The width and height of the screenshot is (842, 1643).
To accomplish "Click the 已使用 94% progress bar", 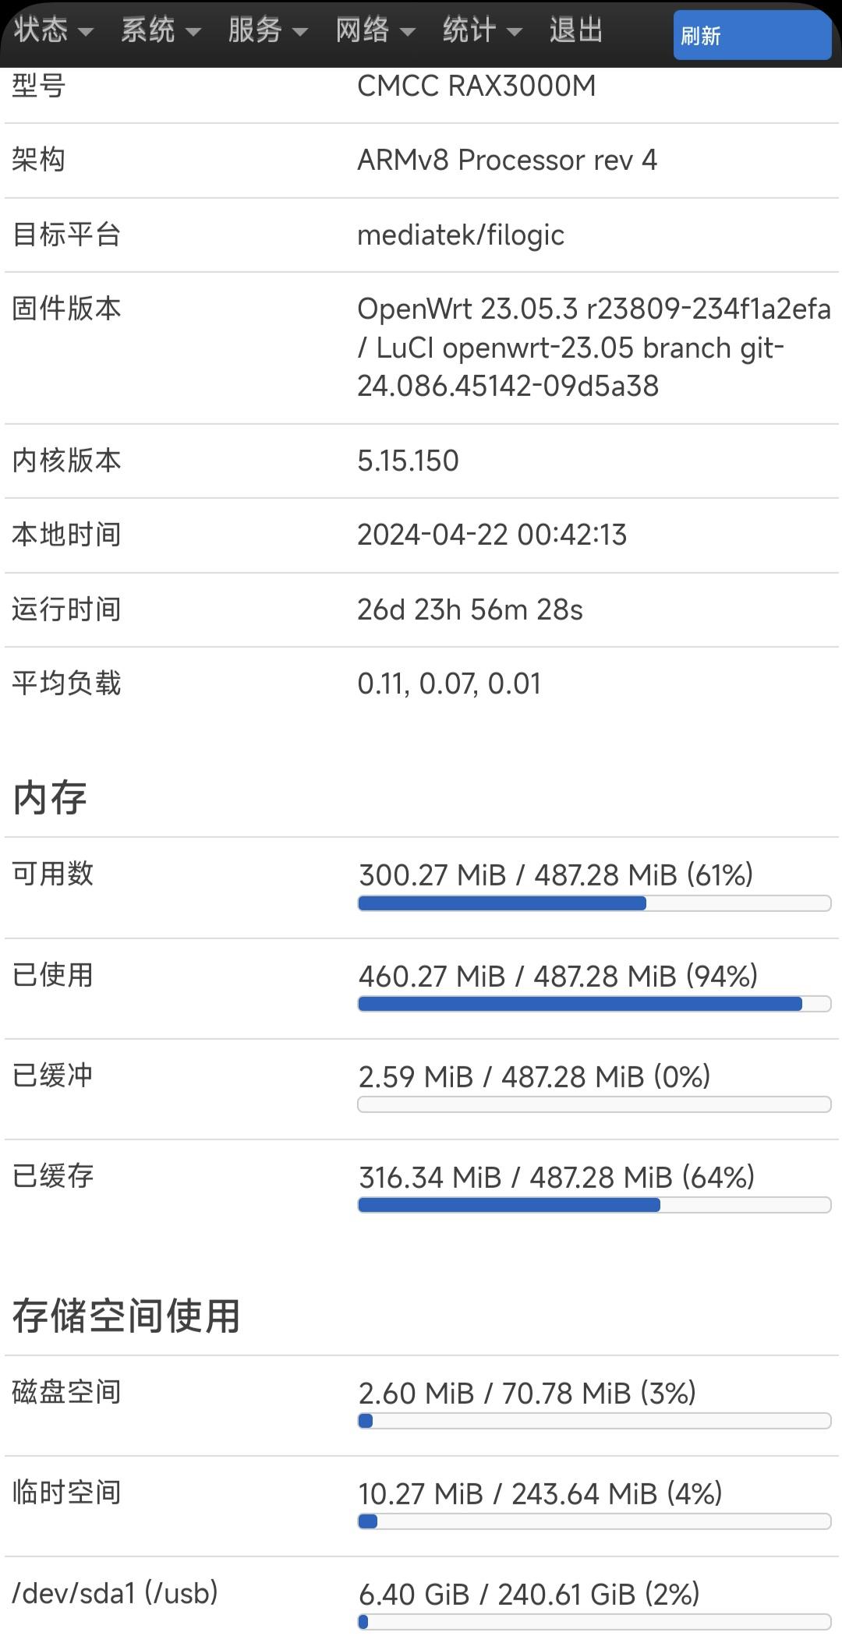I will [x=594, y=1004].
